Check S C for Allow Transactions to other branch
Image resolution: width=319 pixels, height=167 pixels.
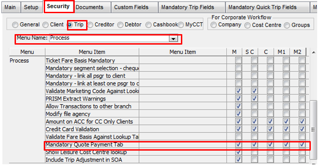(254, 106)
